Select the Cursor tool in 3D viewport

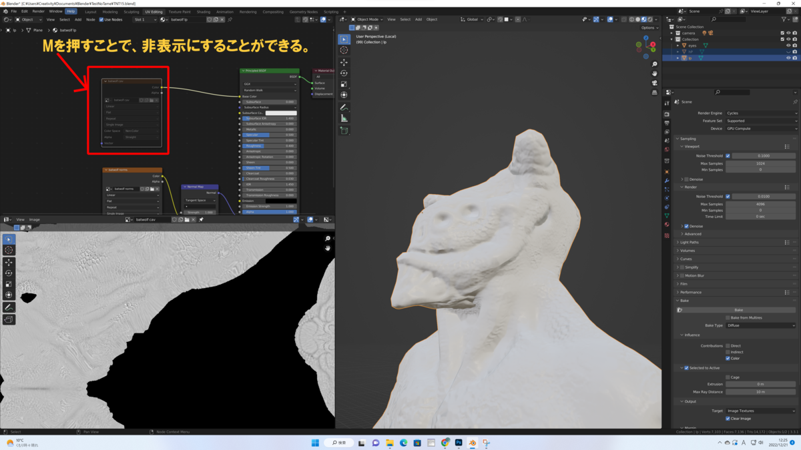click(344, 50)
